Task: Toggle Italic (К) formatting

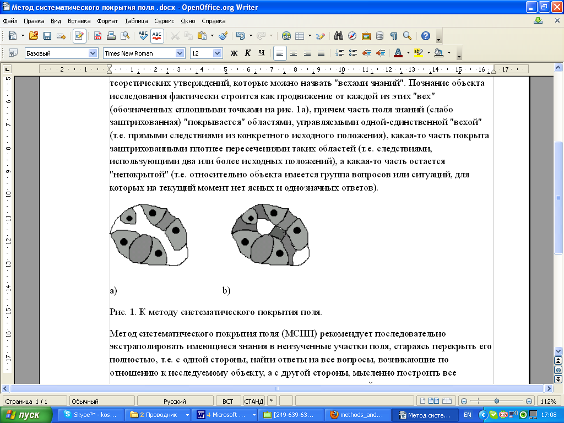Action: pos(247,53)
